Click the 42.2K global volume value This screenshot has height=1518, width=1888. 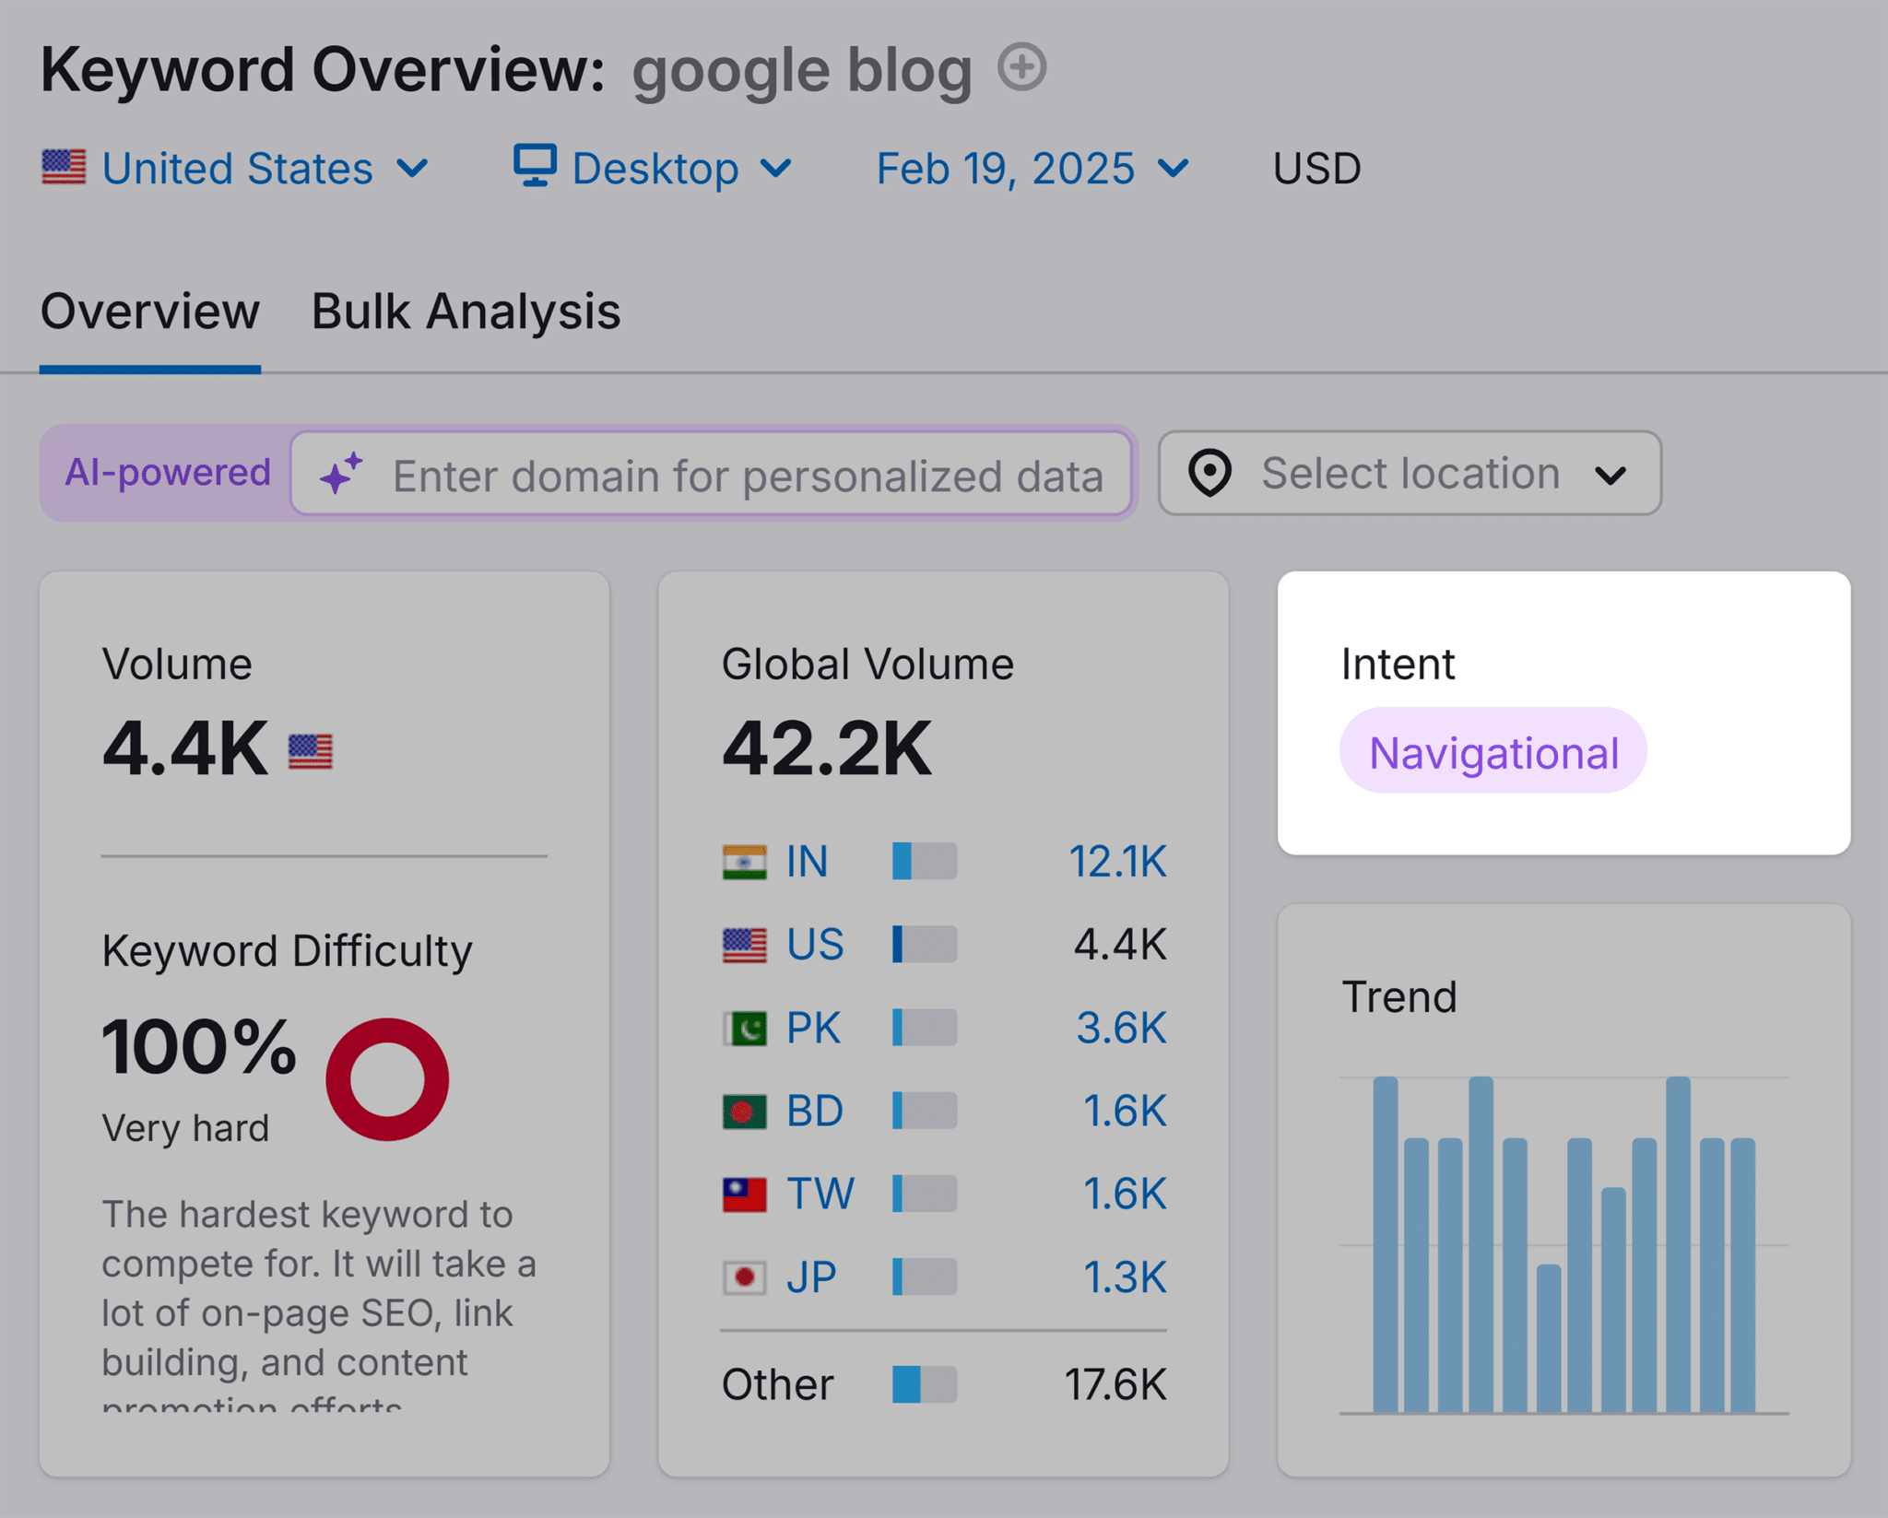pos(827,748)
